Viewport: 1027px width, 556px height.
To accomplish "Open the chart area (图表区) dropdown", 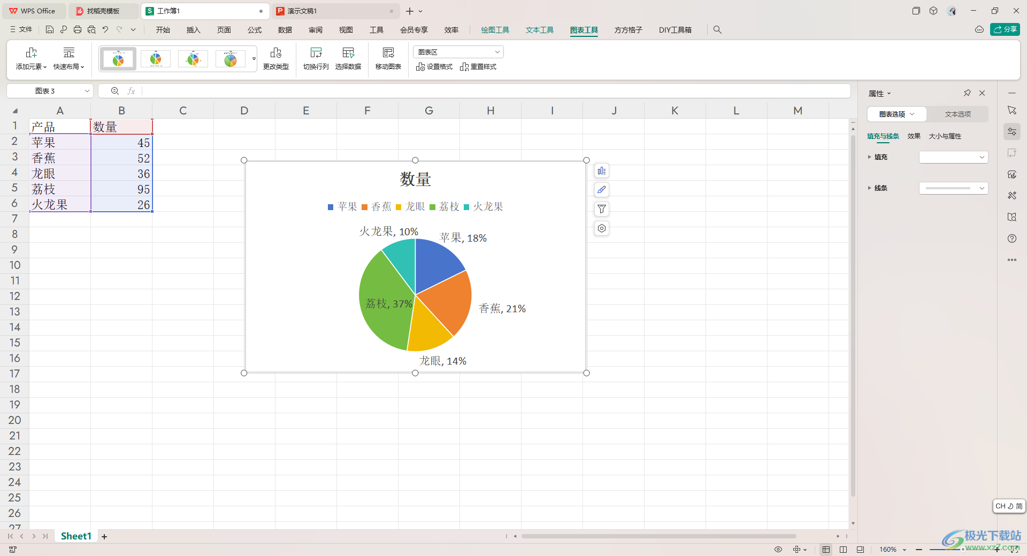I will (x=458, y=52).
